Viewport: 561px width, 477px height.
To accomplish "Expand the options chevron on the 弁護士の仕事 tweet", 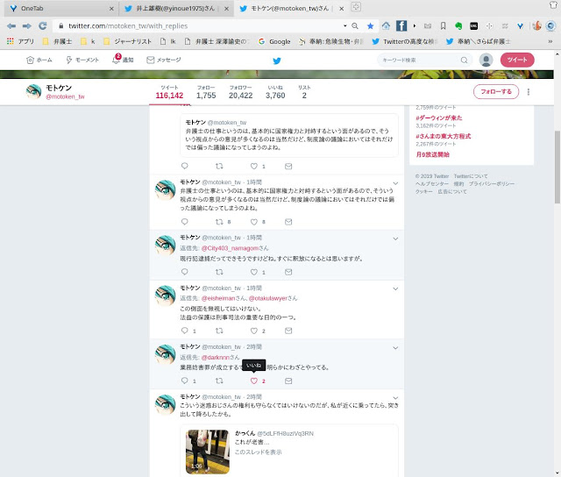I will coord(395,183).
